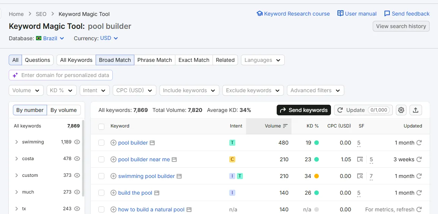The height and width of the screenshot is (214, 438).
Task: Toggle eye icon for 'swimming' group
Action: [x=77, y=142]
